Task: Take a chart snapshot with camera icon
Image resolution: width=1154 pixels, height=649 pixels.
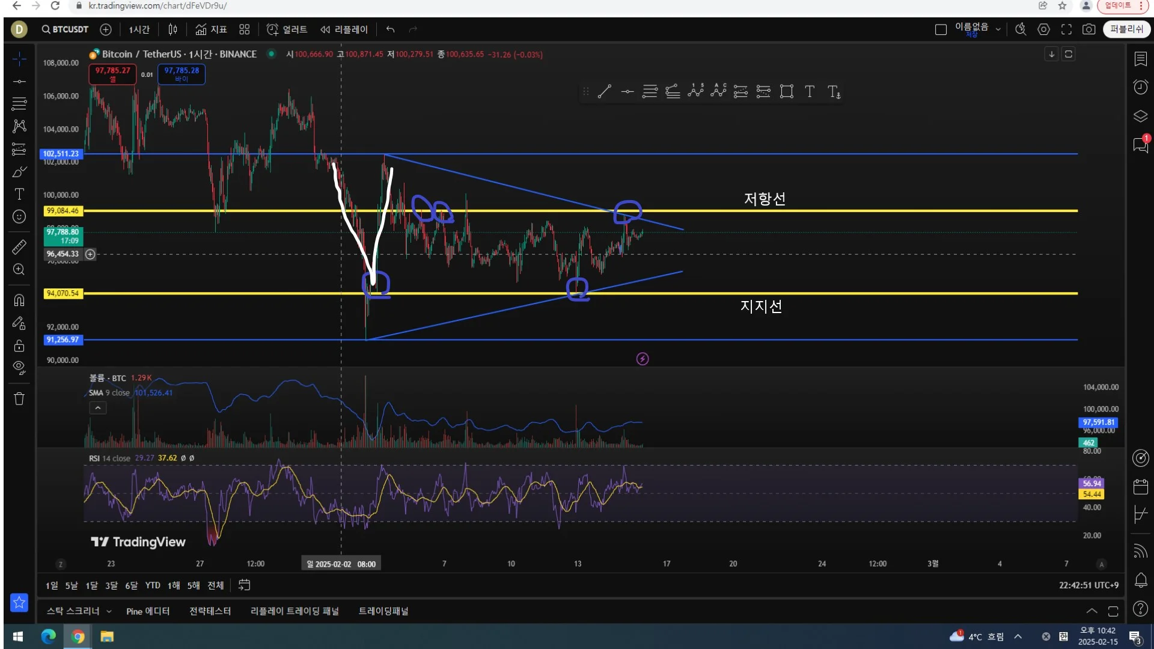Action: click(1088, 29)
